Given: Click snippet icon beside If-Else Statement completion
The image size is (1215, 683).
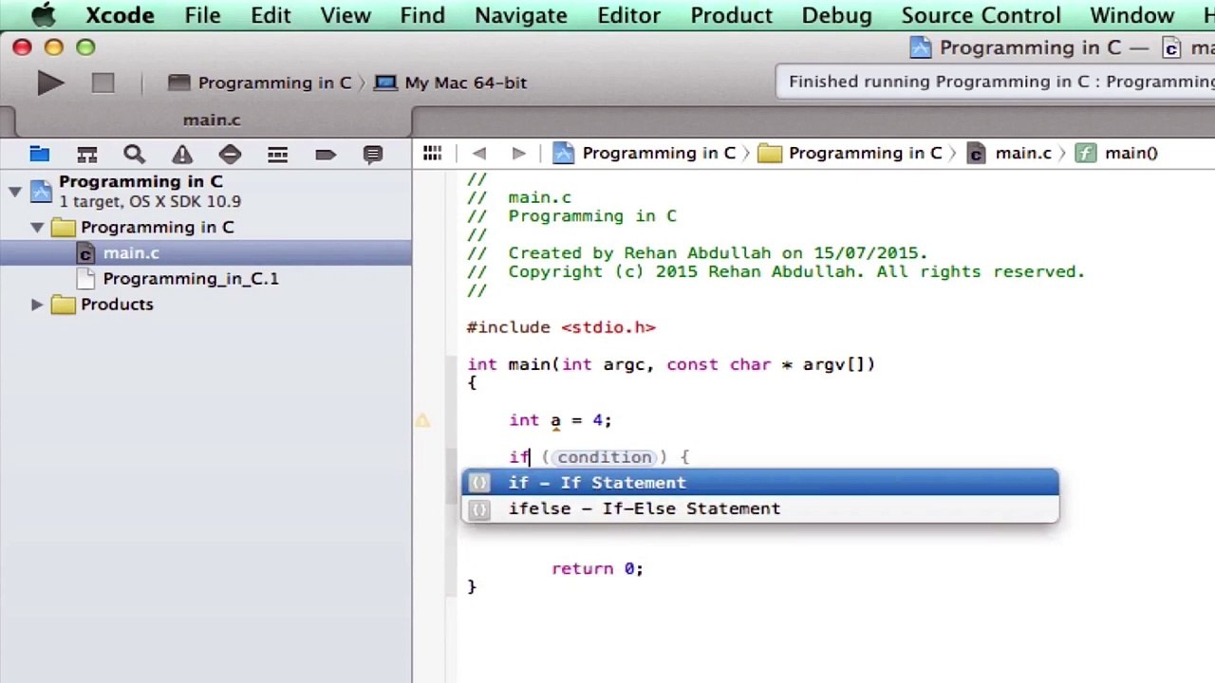Looking at the screenshot, I should 479,508.
